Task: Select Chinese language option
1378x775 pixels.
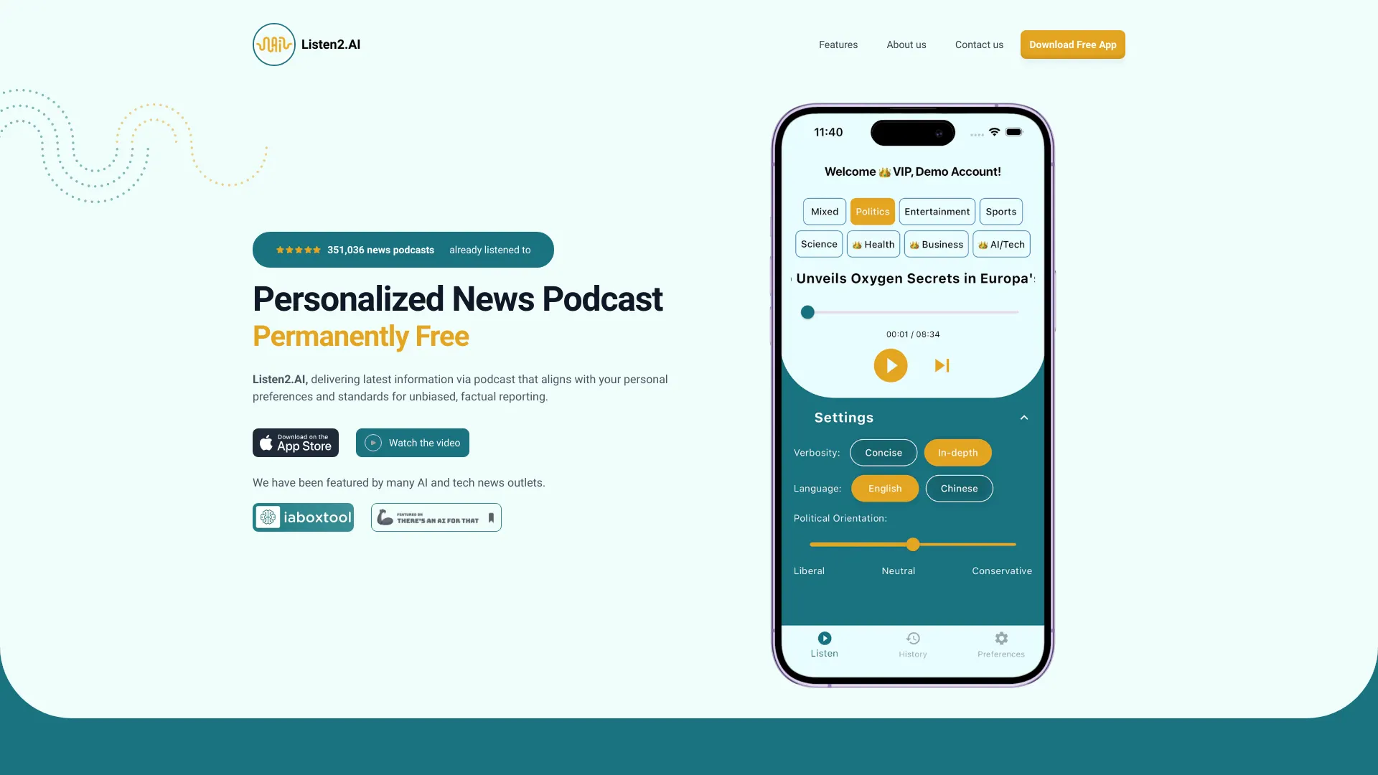Action: click(x=959, y=487)
